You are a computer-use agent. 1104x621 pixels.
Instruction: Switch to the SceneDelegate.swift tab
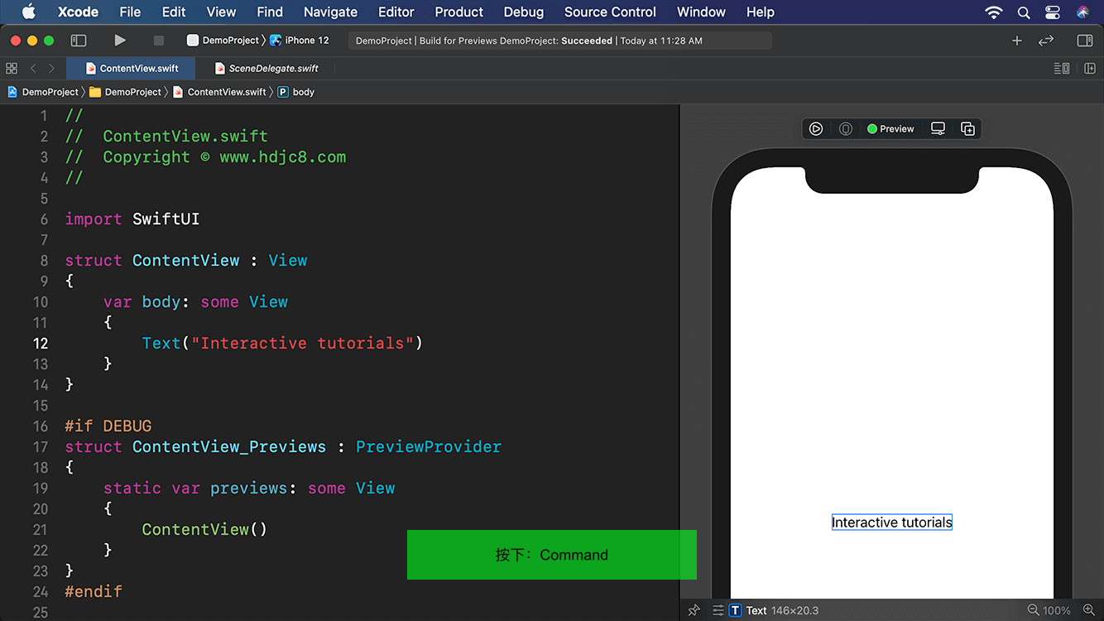pyautogui.click(x=266, y=69)
